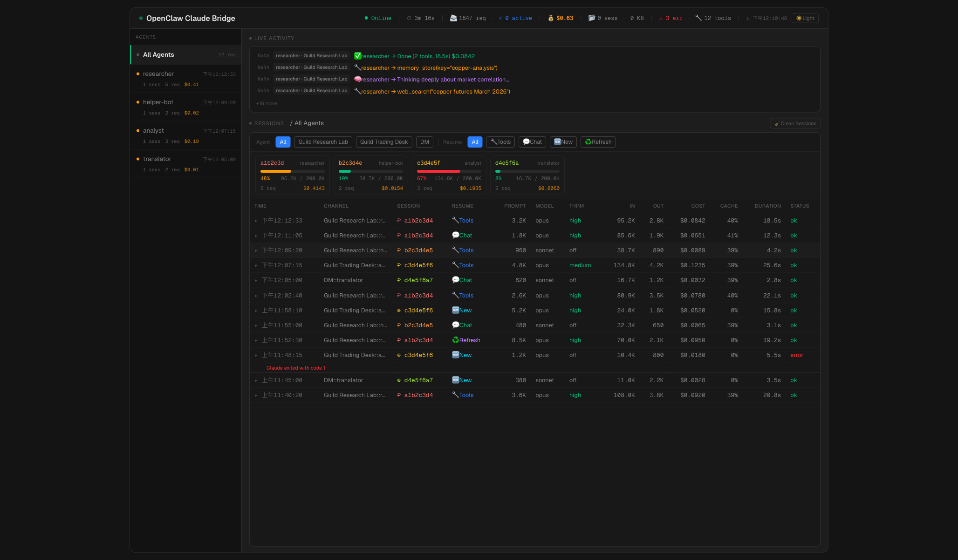Click the lightning icon beside '0 active'

coord(500,18)
